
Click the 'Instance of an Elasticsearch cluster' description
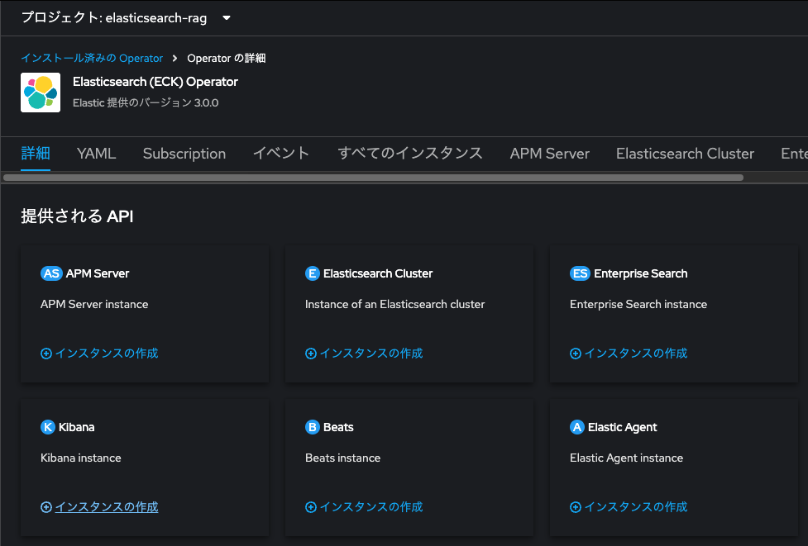click(x=394, y=304)
